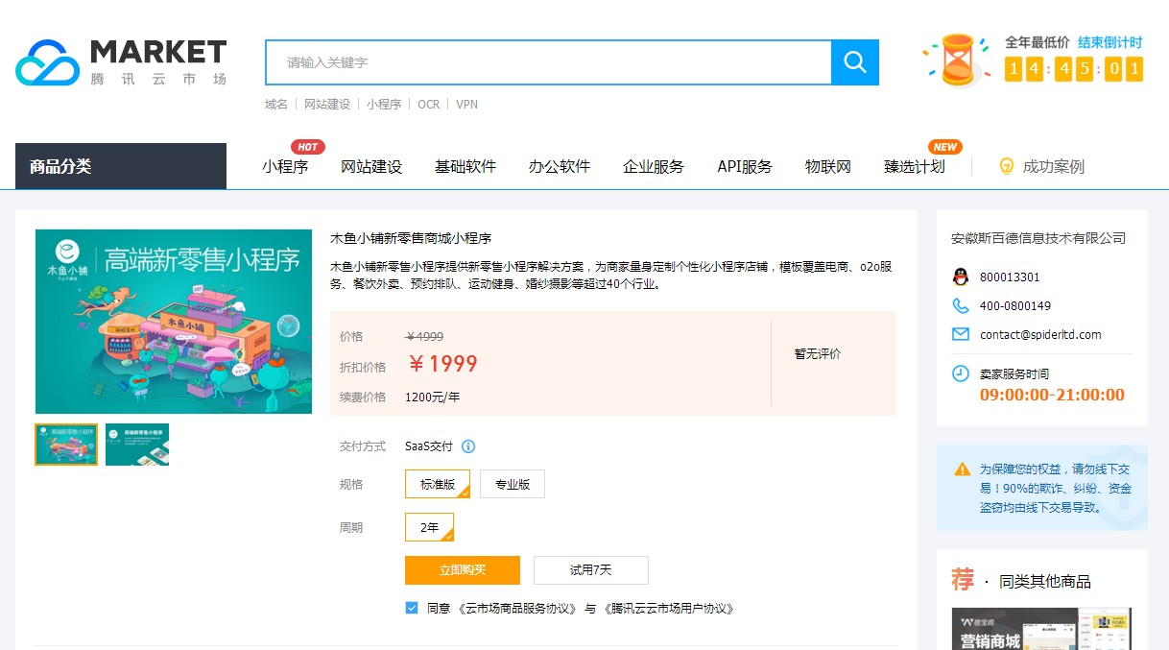1169x650 pixels.
Task: Click the seller name 安徽斯百德信息技术有限公司
Action: click(1038, 238)
